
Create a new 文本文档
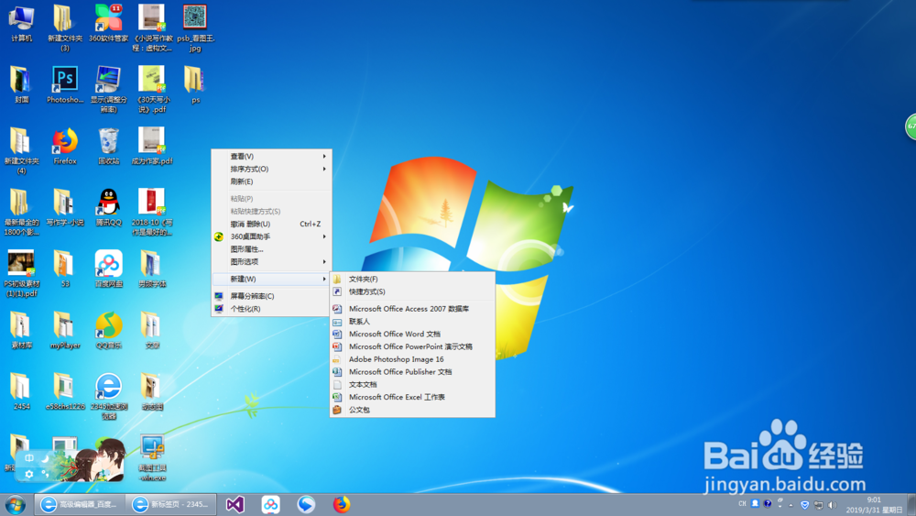coord(412,385)
